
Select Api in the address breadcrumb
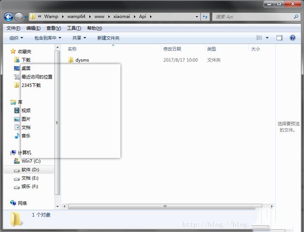143,16
